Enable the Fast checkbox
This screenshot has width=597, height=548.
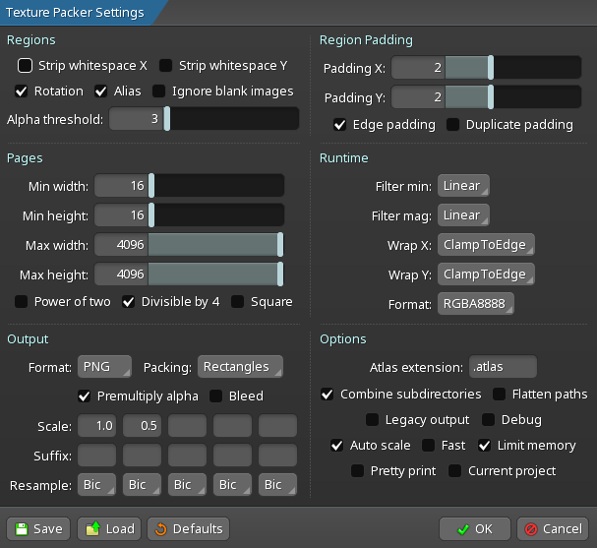pos(429,445)
